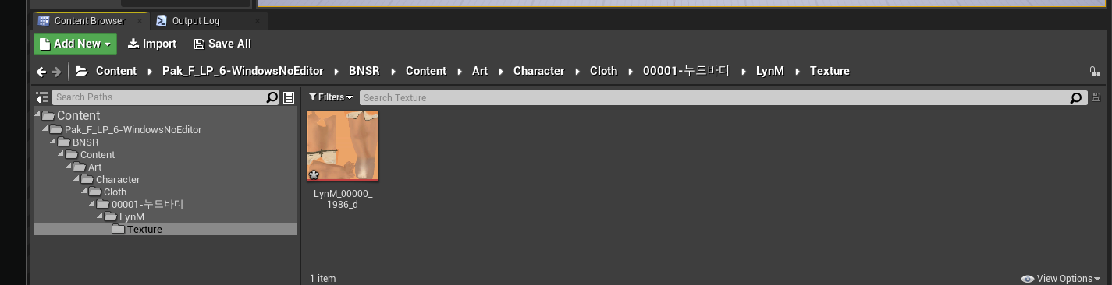Click the navigate forward arrow icon
Image resolution: width=1112 pixels, height=285 pixels.
click(x=56, y=72)
